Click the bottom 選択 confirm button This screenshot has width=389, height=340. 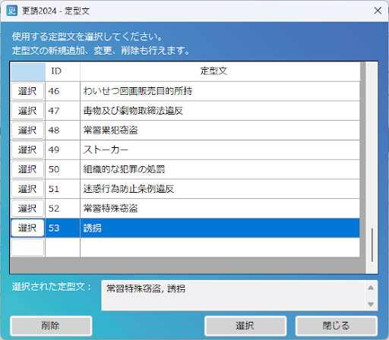click(x=245, y=326)
